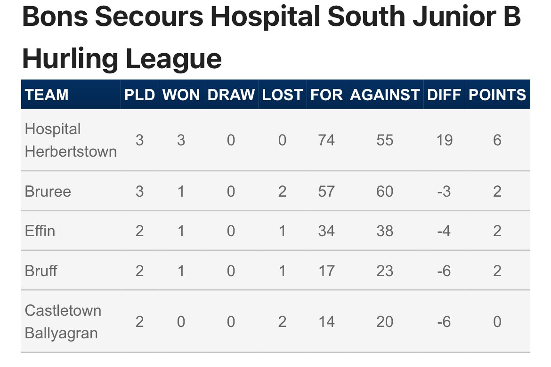Viewport: 551px width, 367px height.
Task: Open the Bruff team row
Action: click(x=275, y=271)
